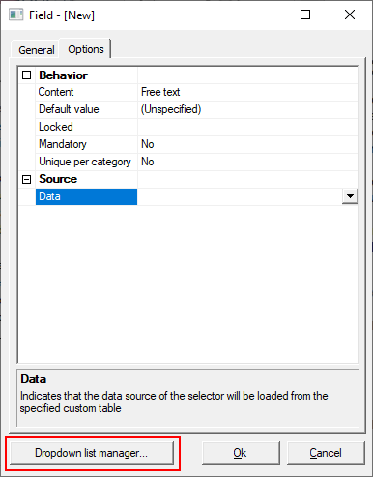Viewport: 373px width, 477px height.
Task: Open the Data source dropdown arrow
Action: pos(350,196)
